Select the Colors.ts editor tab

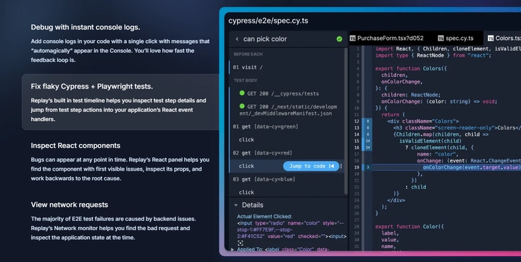(503, 38)
